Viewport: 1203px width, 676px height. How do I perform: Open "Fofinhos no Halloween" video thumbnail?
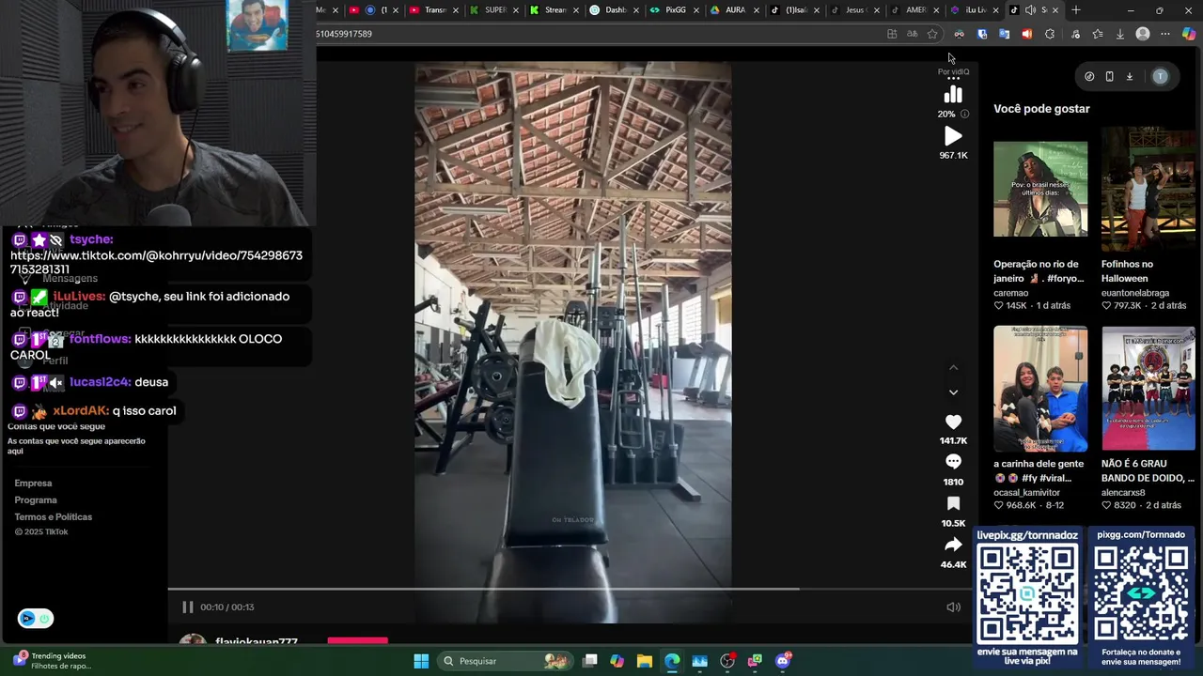tap(1148, 189)
